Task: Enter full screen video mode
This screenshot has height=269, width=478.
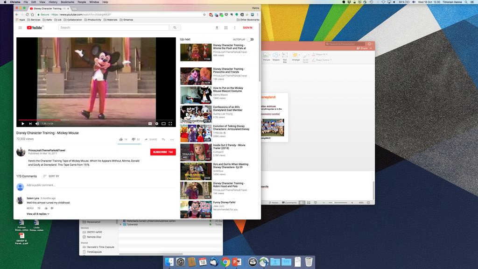Action: click(x=170, y=123)
